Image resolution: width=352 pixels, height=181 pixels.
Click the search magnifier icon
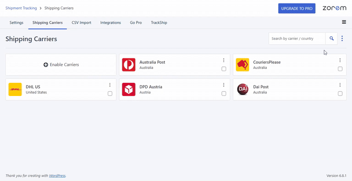point(332,39)
